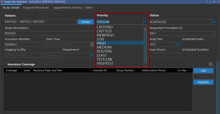Click the Study Description field
The image size is (220, 114).
click(x=49, y=33)
